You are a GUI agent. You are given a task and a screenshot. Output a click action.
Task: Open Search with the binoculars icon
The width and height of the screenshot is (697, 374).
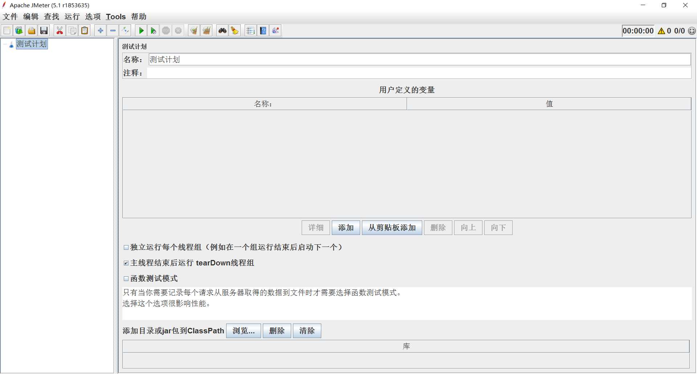[x=223, y=31]
